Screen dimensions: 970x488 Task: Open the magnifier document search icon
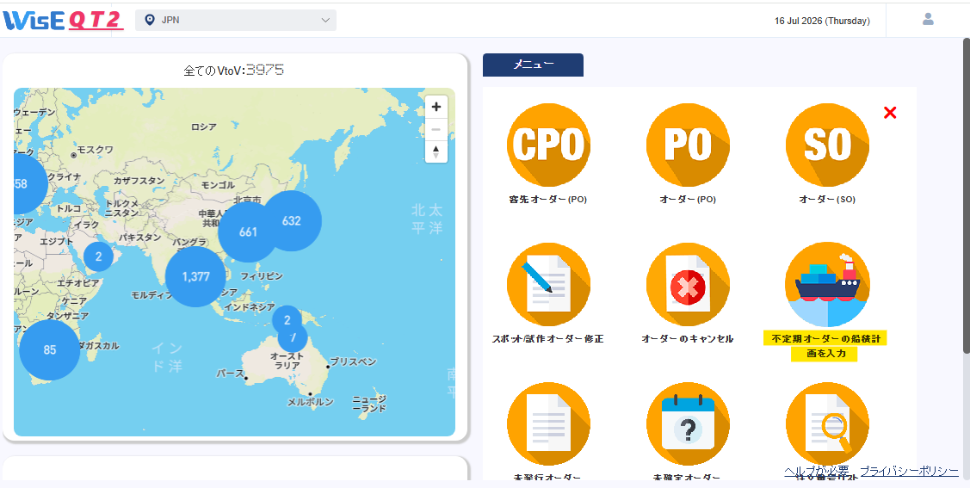point(827,424)
